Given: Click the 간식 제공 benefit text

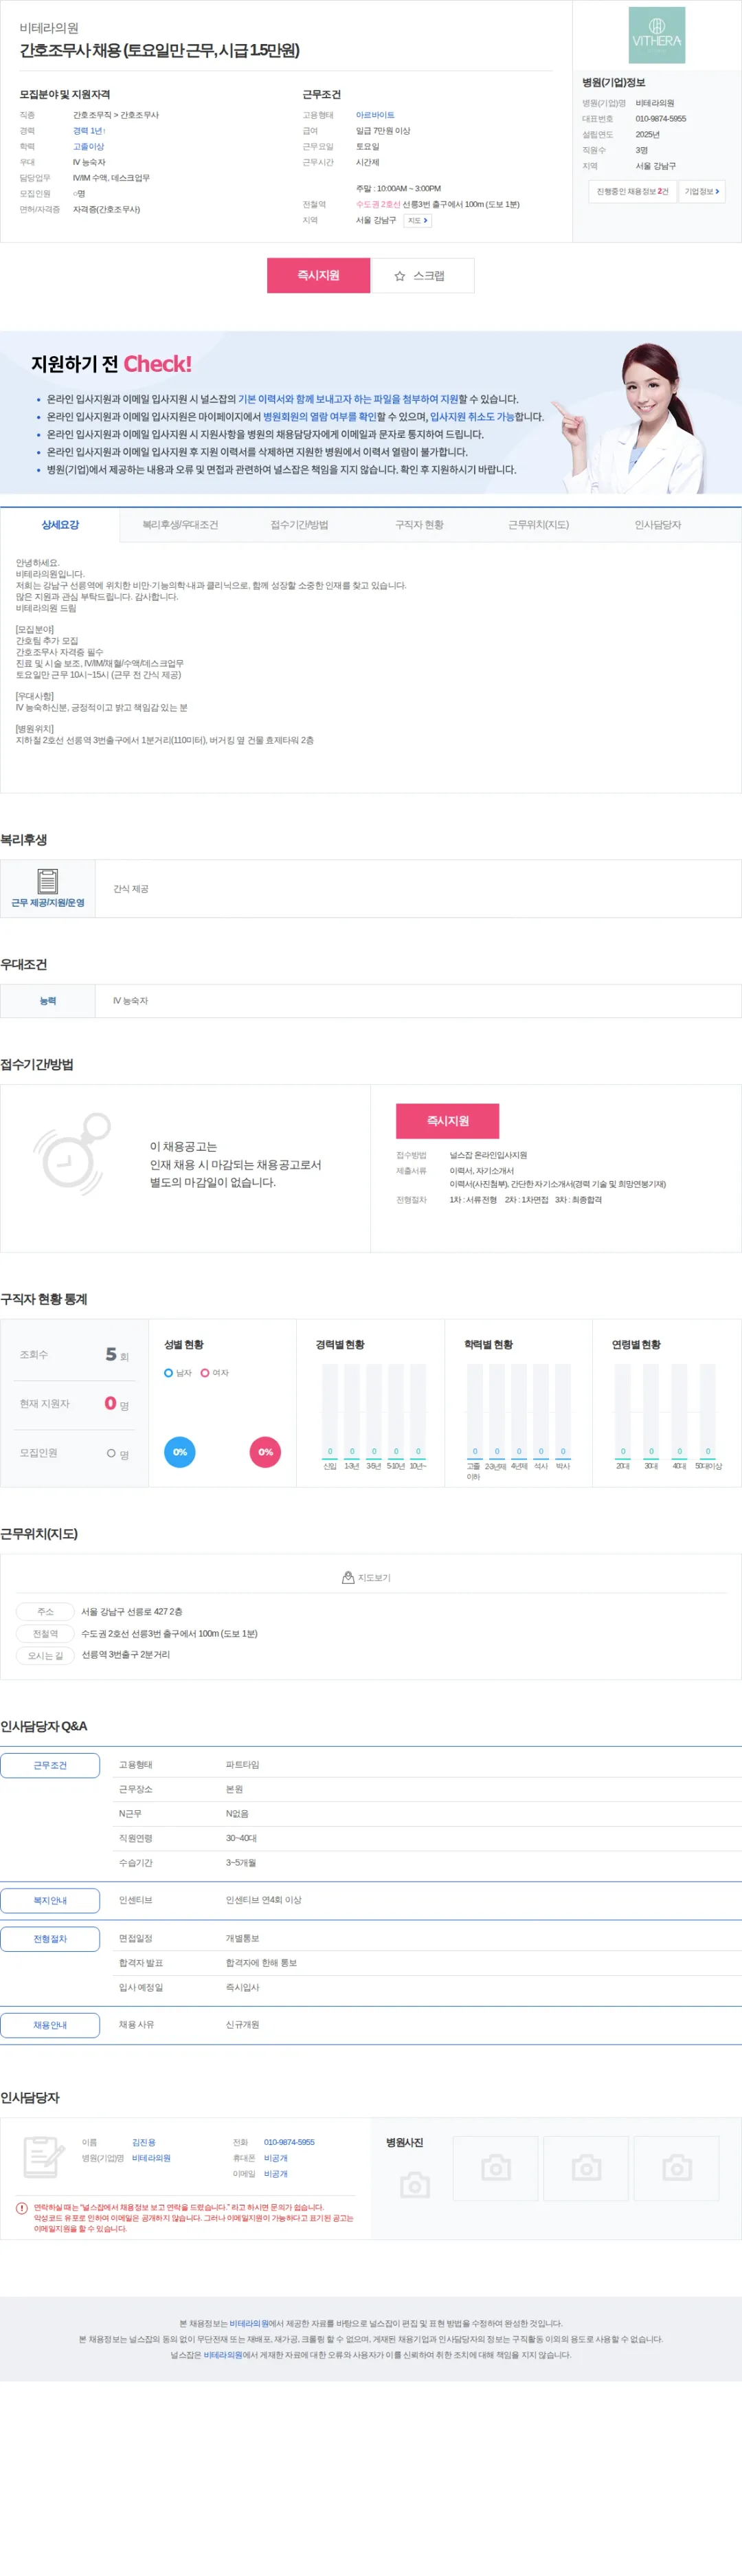Looking at the screenshot, I should (131, 889).
